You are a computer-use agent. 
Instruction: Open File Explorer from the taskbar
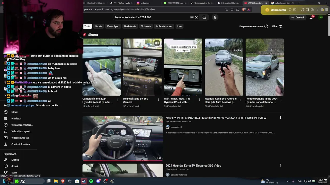(56, 181)
